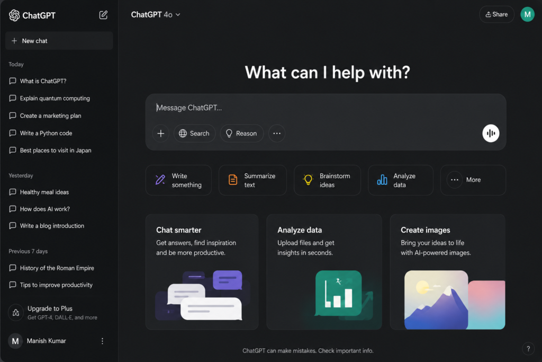Click the plus attach icon in message box
Viewport: 542px width, 362px height.
click(161, 133)
